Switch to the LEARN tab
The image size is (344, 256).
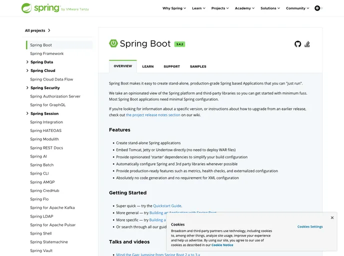pos(148,66)
